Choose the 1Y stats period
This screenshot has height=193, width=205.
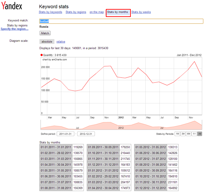coord(194,134)
